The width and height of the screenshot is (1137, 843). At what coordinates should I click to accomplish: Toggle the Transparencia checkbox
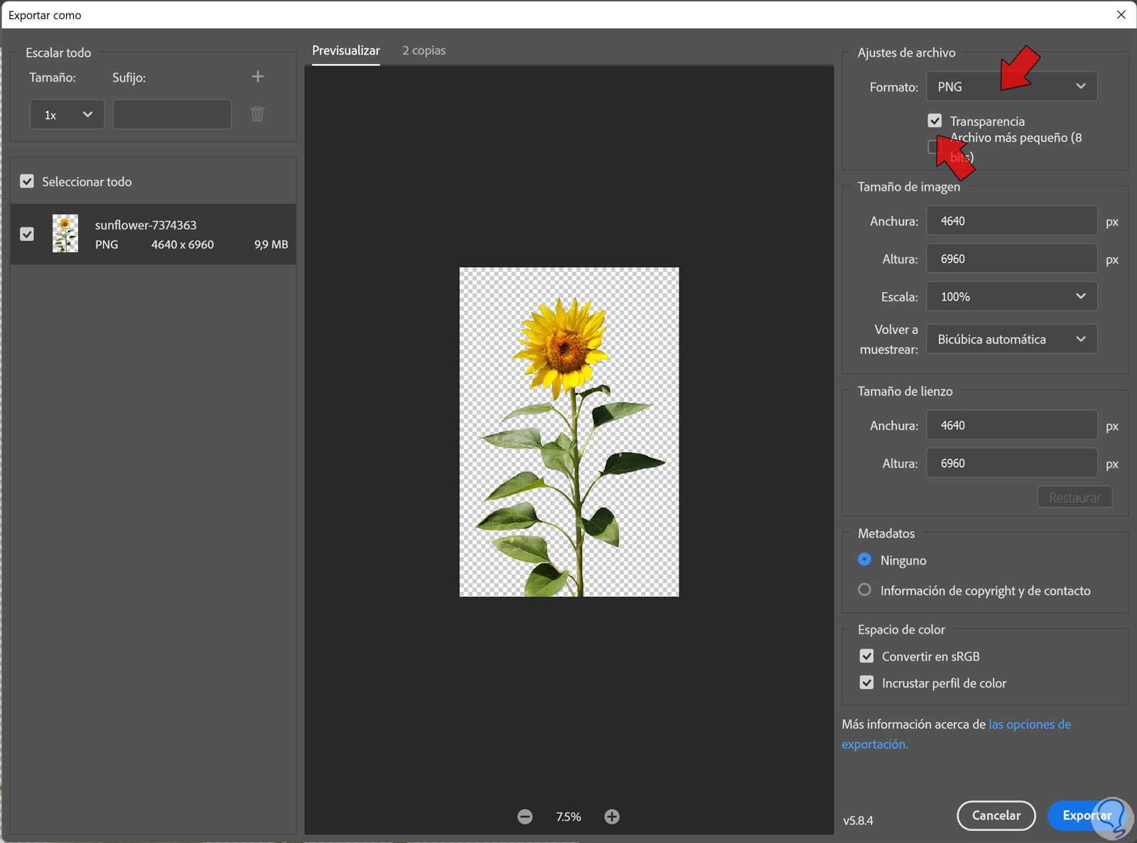(x=934, y=121)
